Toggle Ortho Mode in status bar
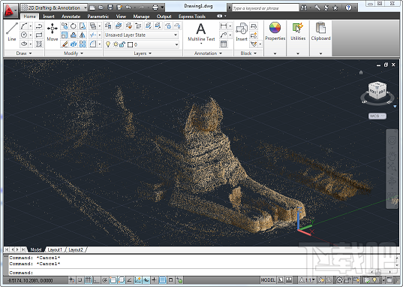 [x=96, y=279]
